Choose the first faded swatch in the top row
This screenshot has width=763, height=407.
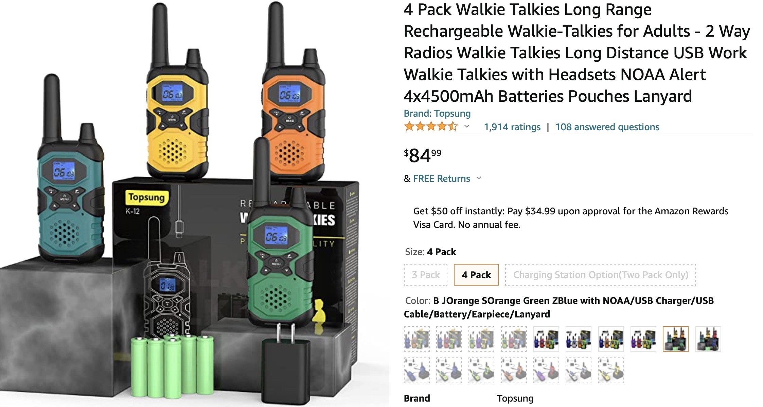[417, 339]
